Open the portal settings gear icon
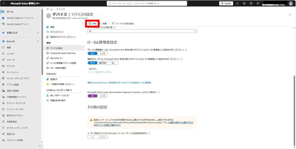The image size is (296, 149). pos(244,3)
